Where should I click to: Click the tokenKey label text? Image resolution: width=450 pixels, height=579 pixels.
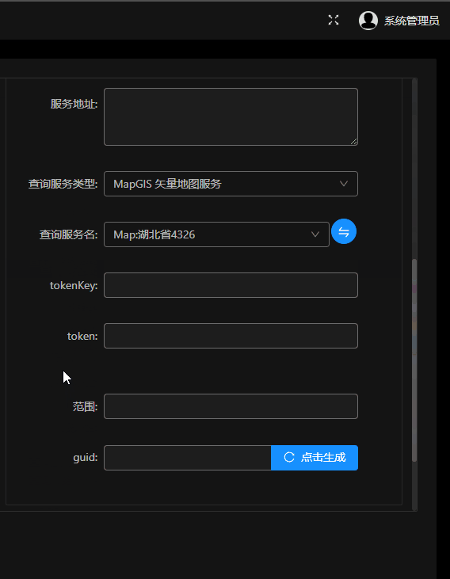point(74,285)
